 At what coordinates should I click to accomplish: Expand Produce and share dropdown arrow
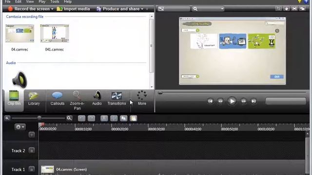(142, 9)
